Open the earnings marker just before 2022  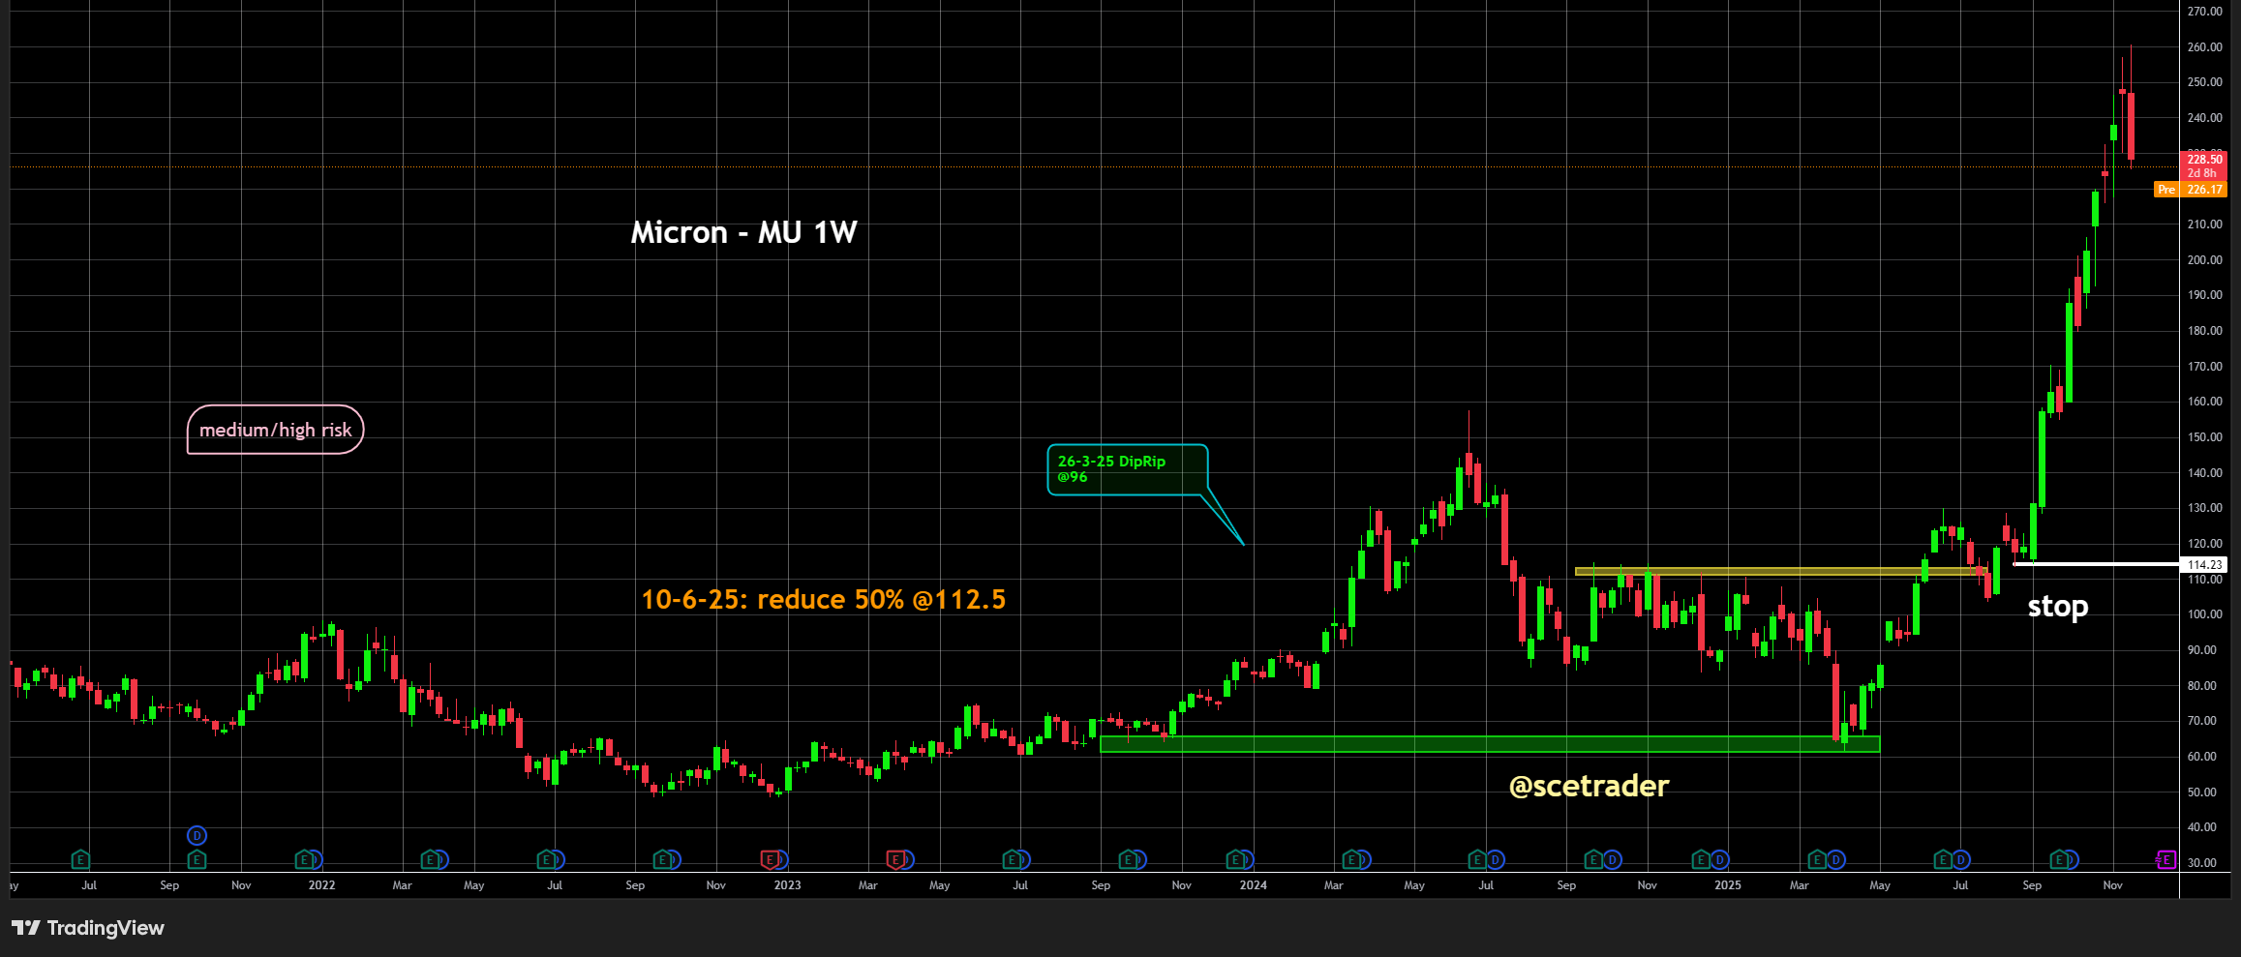(304, 859)
